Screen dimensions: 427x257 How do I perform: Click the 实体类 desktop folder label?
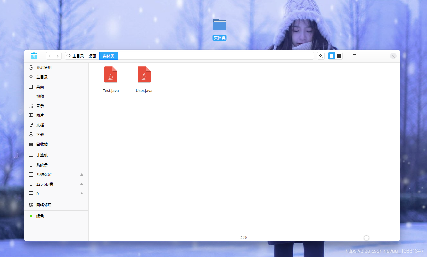220,38
